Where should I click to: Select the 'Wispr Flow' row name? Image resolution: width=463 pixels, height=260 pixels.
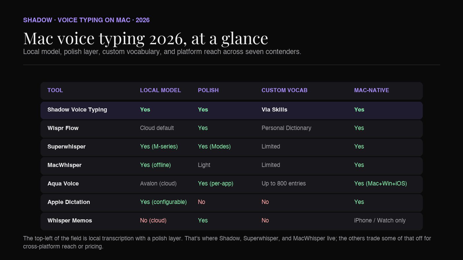[63, 128]
